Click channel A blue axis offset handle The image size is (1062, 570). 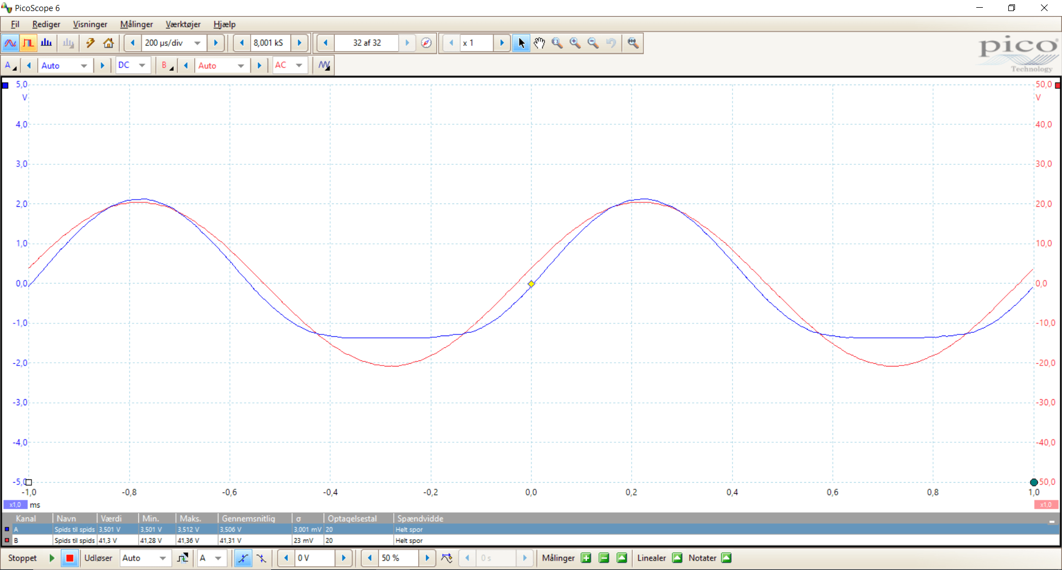click(x=5, y=85)
